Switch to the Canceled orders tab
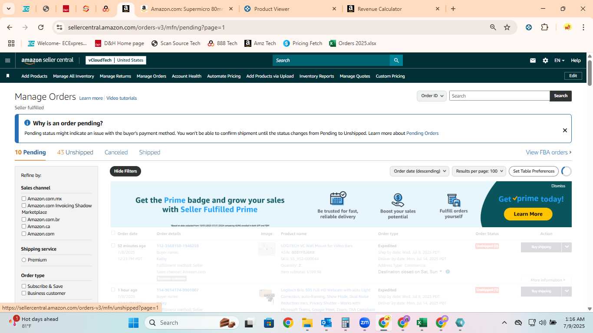Viewport: 593px width, 333px height. coord(116,152)
